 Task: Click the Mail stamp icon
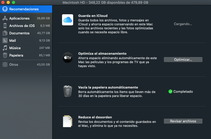[5, 40]
